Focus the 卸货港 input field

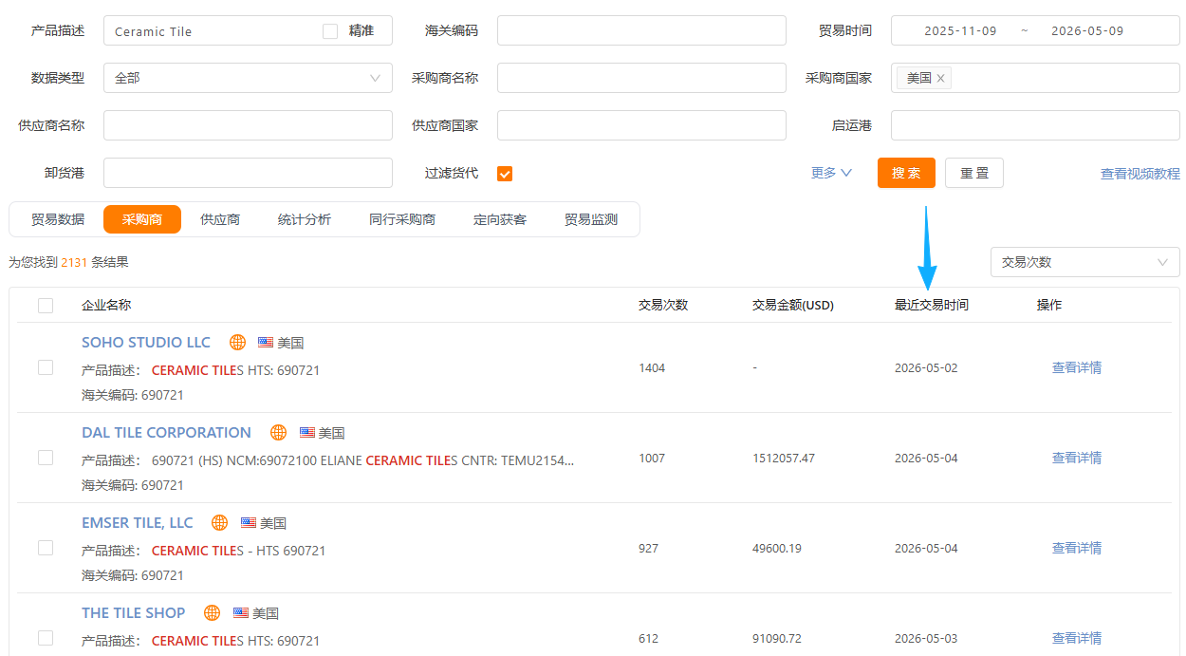248,173
